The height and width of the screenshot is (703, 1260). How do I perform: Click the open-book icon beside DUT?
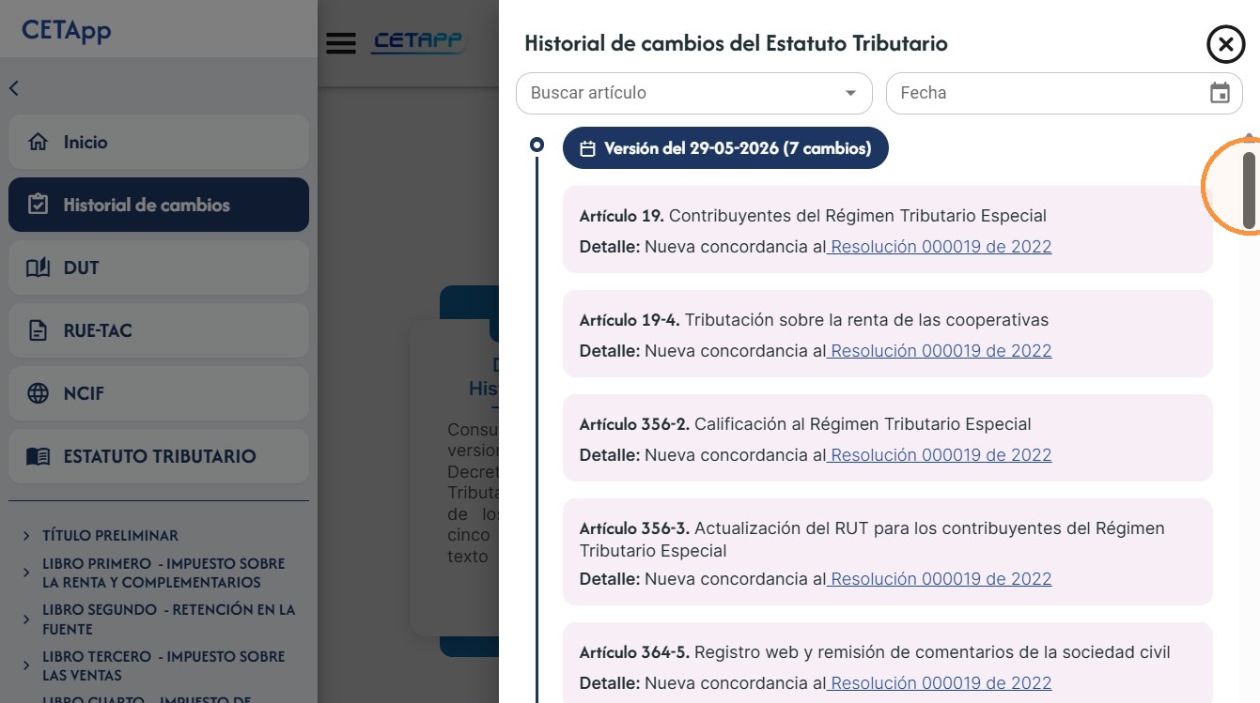[39, 267]
